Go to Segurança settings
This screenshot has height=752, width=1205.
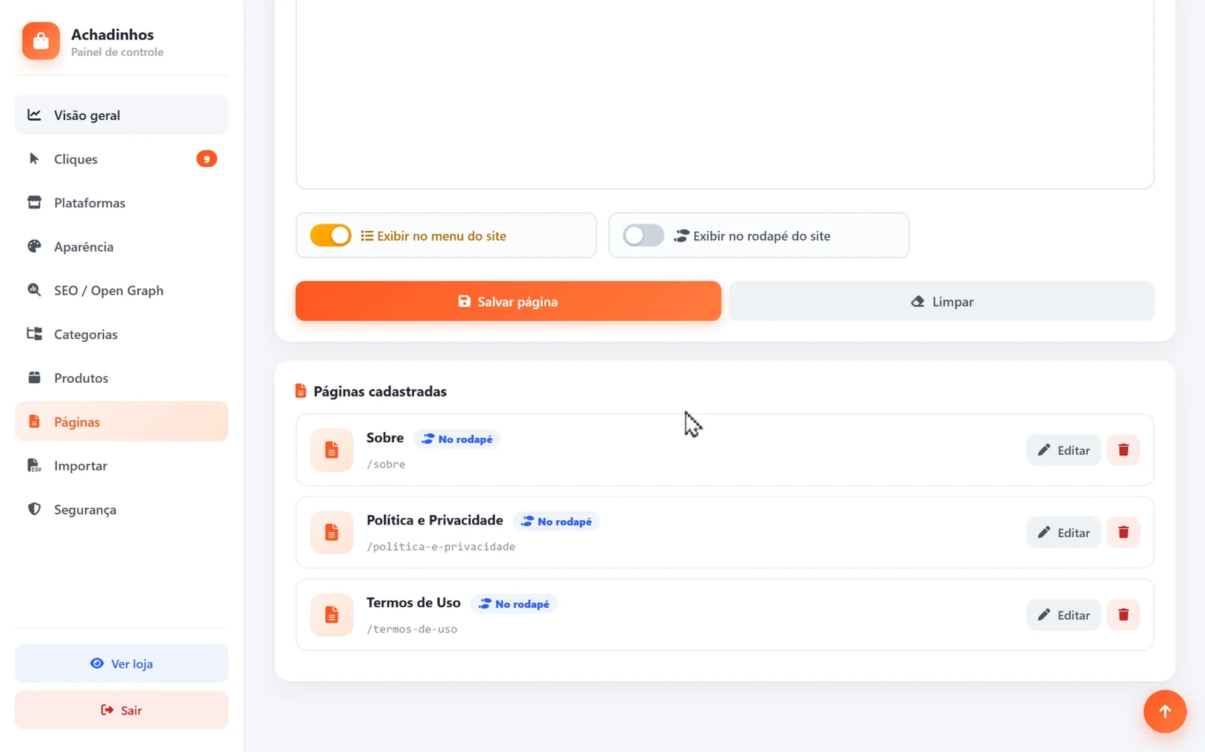[x=121, y=509]
